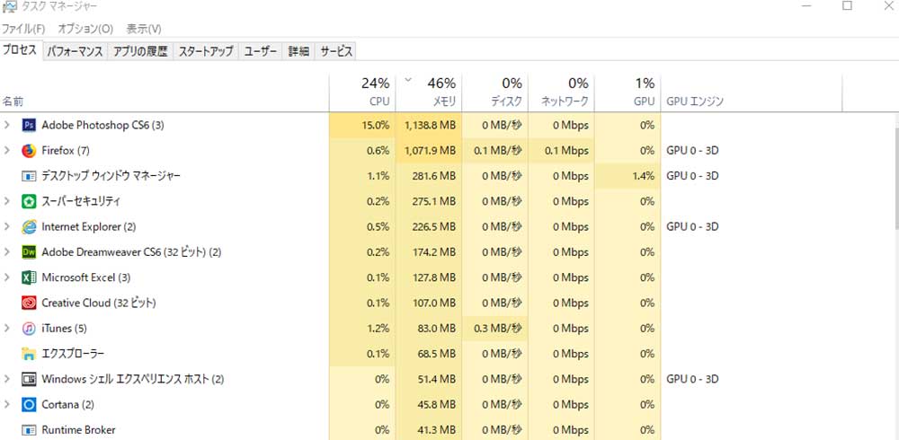899x440 pixels.
Task: Select the Adobe Photoshop CS6 (3) row name
Action: (102, 125)
